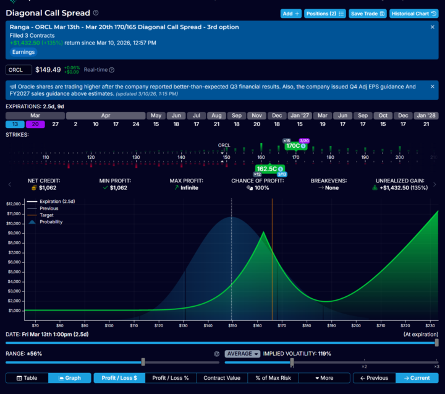Select the Mar 13 expiration

(15, 124)
